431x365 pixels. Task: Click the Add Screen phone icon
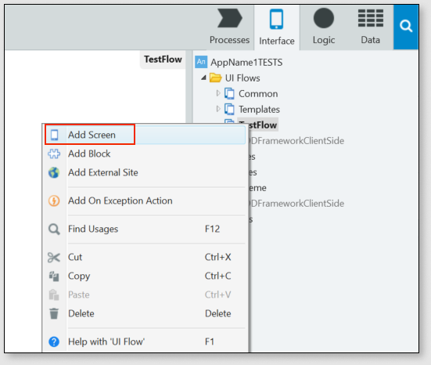point(54,135)
